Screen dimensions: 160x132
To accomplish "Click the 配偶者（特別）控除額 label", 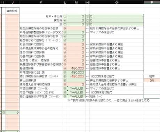I will coord(34,60).
